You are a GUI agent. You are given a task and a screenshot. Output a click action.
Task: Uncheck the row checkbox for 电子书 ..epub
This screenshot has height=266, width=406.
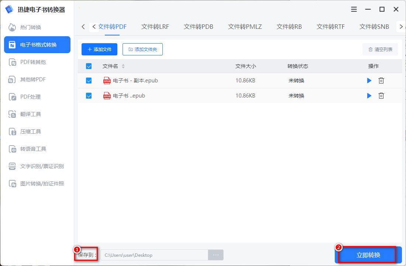89,95
